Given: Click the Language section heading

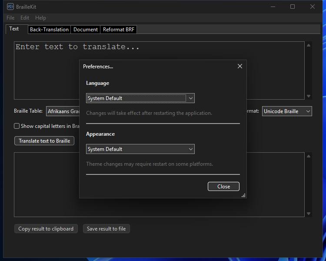Looking at the screenshot, I should 97,83.
